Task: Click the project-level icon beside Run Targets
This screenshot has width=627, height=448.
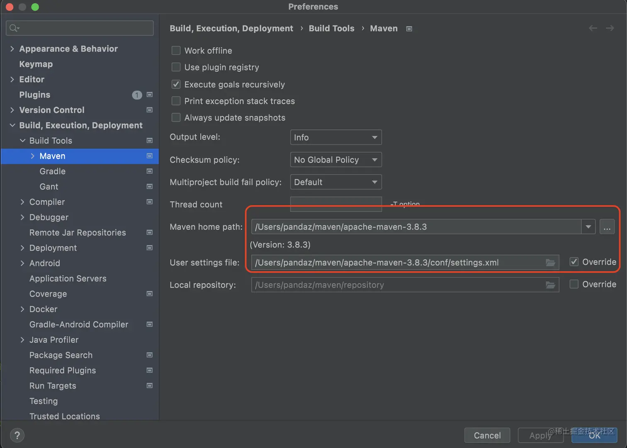Action: (150, 386)
